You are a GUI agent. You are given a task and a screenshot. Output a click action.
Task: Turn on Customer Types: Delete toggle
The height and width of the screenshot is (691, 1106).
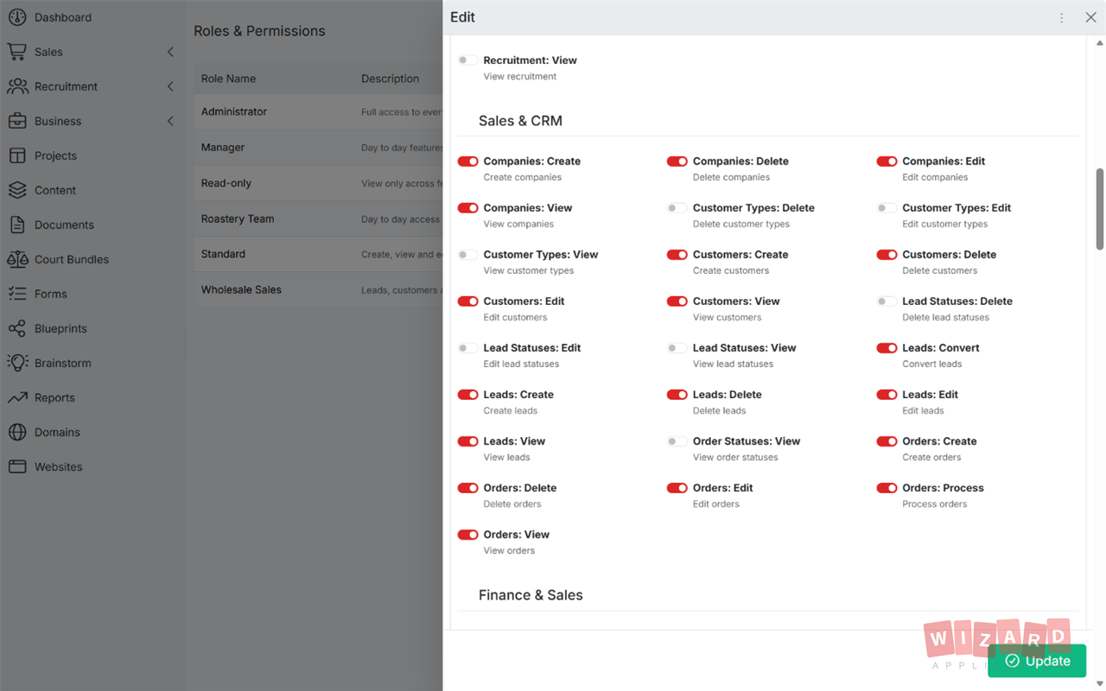[x=677, y=208]
